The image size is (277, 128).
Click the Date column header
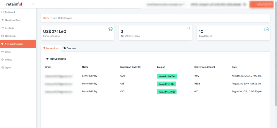(x=234, y=67)
